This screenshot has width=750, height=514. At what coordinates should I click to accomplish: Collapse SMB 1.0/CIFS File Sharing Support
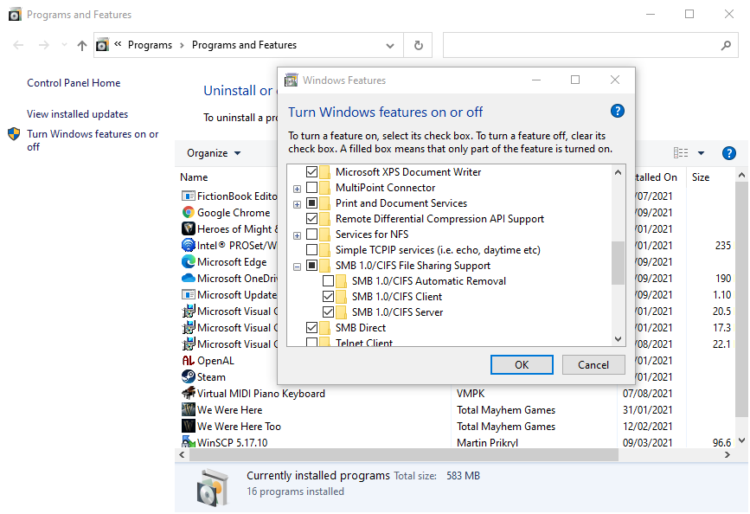(x=297, y=266)
